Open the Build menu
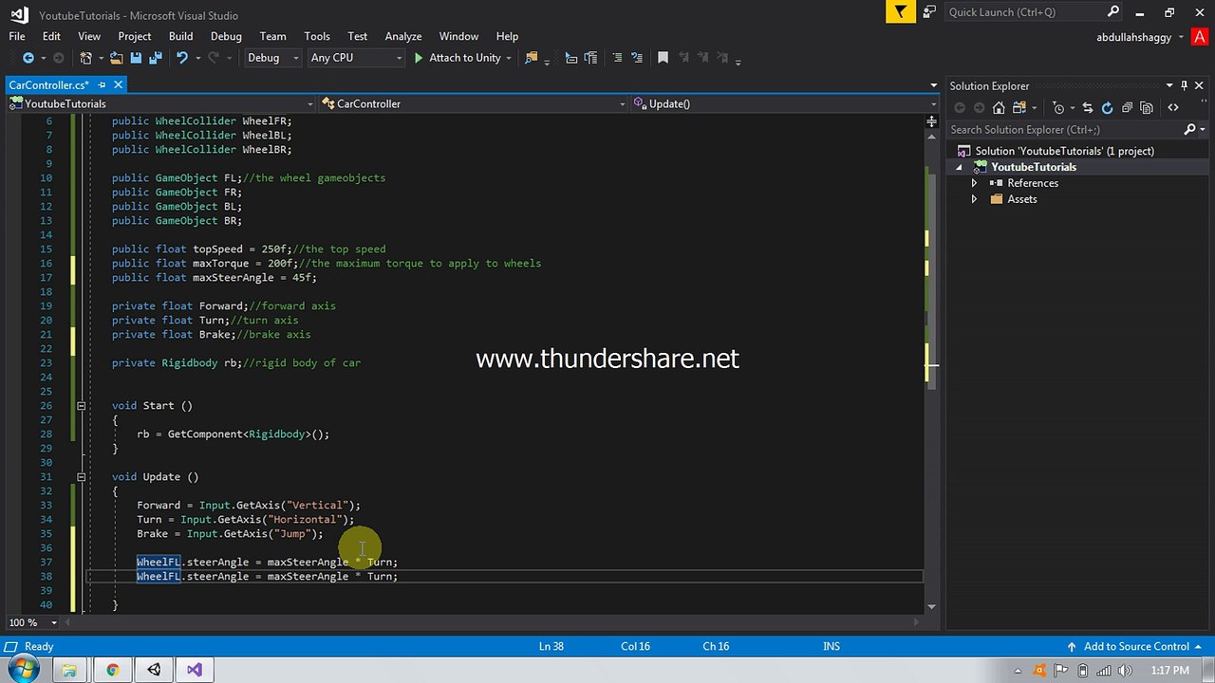The width and height of the screenshot is (1215, 683). point(180,36)
